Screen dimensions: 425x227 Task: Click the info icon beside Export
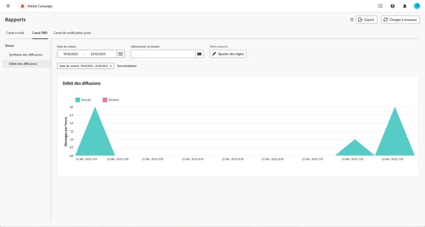[352, 20]
